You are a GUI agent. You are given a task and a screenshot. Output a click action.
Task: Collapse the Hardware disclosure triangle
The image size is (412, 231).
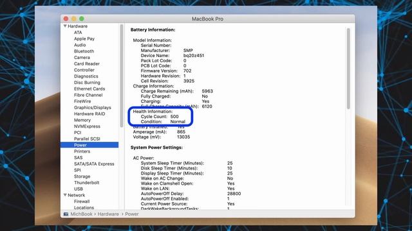pyautogui.click(x=65, y=26)
